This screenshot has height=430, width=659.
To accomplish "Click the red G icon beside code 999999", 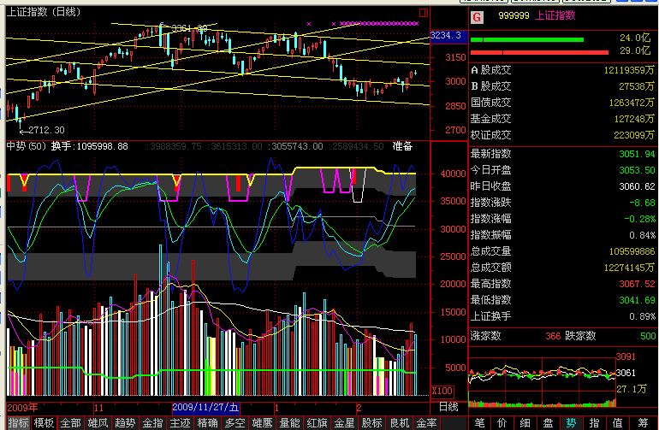I will (477, 15).
